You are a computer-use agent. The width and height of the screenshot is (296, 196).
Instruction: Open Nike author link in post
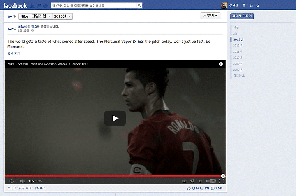[21, 26]
